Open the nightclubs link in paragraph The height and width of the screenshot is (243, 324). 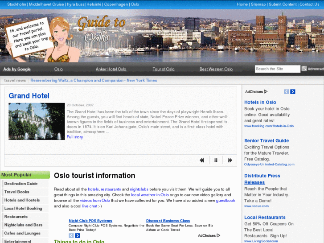click(x=139, y=189)
